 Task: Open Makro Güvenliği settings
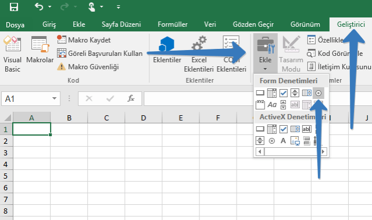88,67
